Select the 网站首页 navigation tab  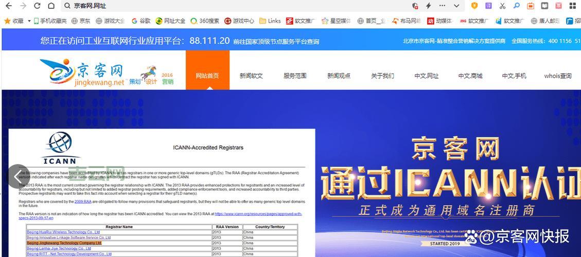pyautogui.click(x=207, y=70)
